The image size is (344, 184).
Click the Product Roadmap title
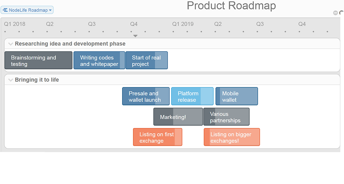coord(231,6)
